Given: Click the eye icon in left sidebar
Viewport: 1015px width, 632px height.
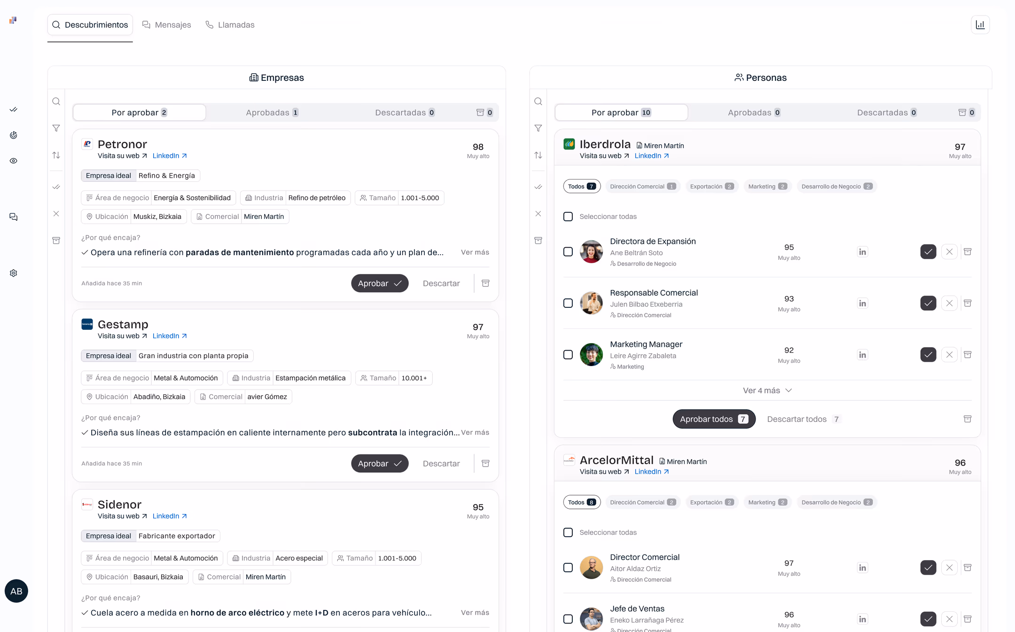Looking at the screenshot, I should 14,161.
